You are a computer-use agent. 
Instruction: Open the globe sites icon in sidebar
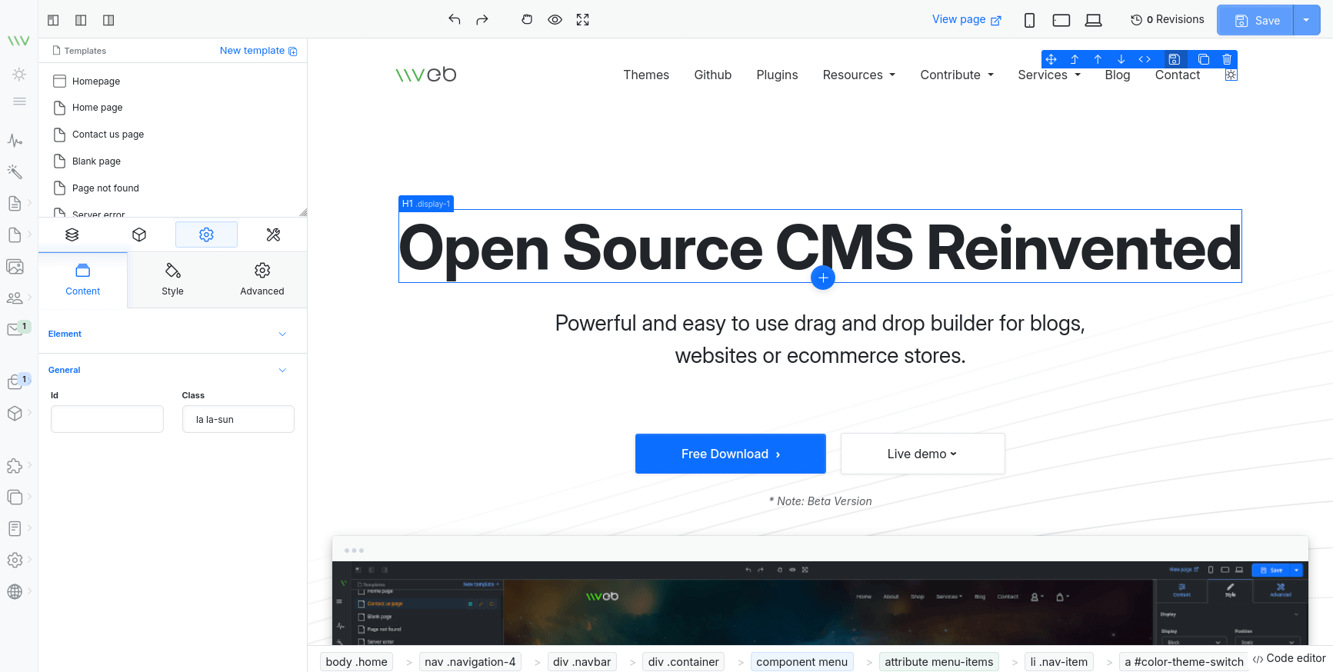[x=15, y=591]
